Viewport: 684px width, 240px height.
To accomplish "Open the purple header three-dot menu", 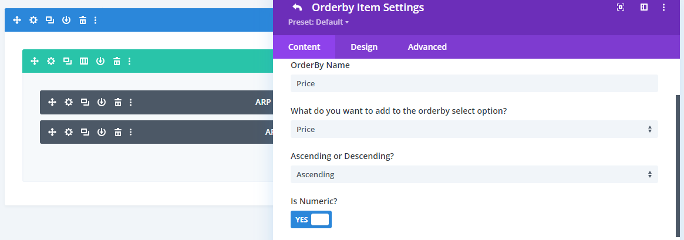I will point(664,7).
